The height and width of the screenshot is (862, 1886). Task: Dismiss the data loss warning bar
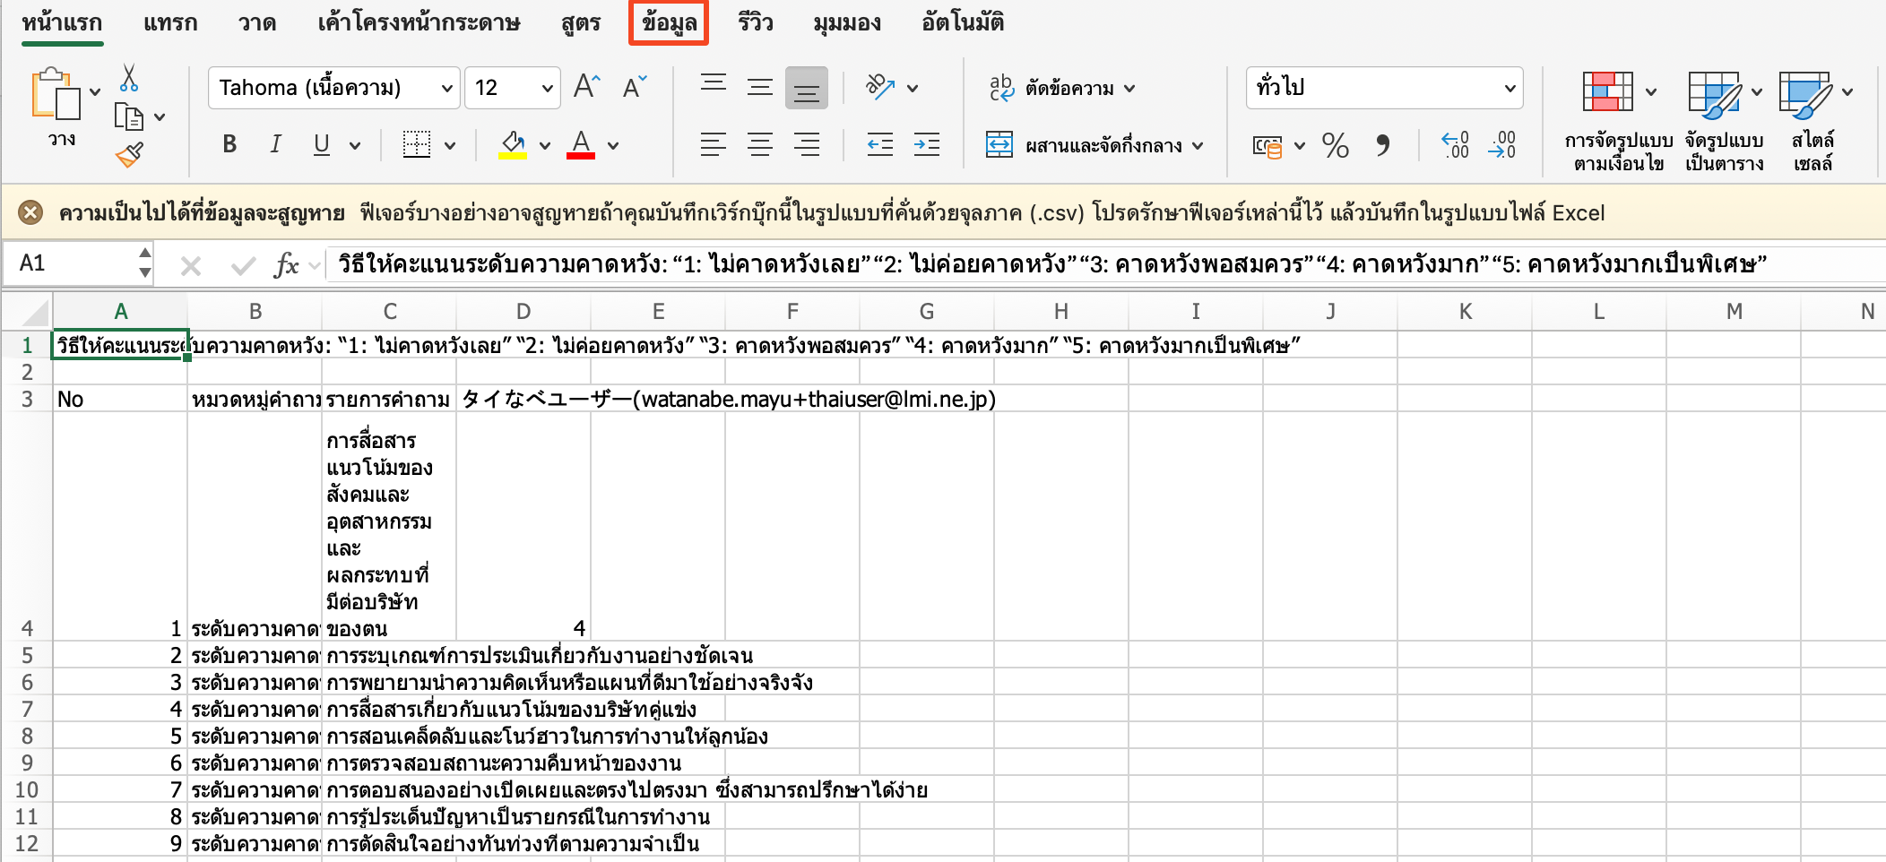point(30,212)
